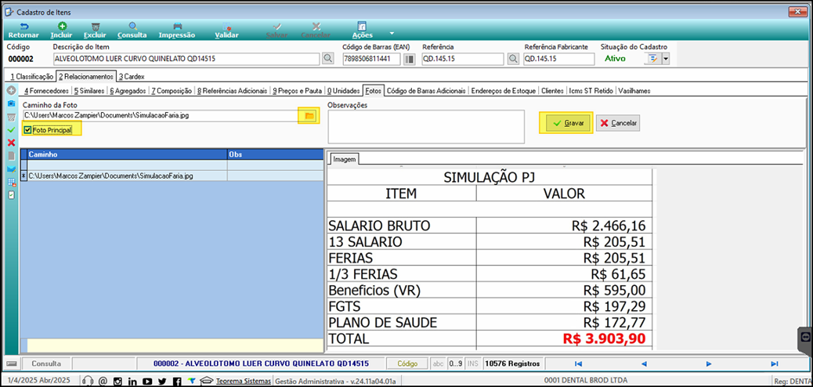Open the YouTube icon in status bar
Screen dimensions: 813x387
147,382
